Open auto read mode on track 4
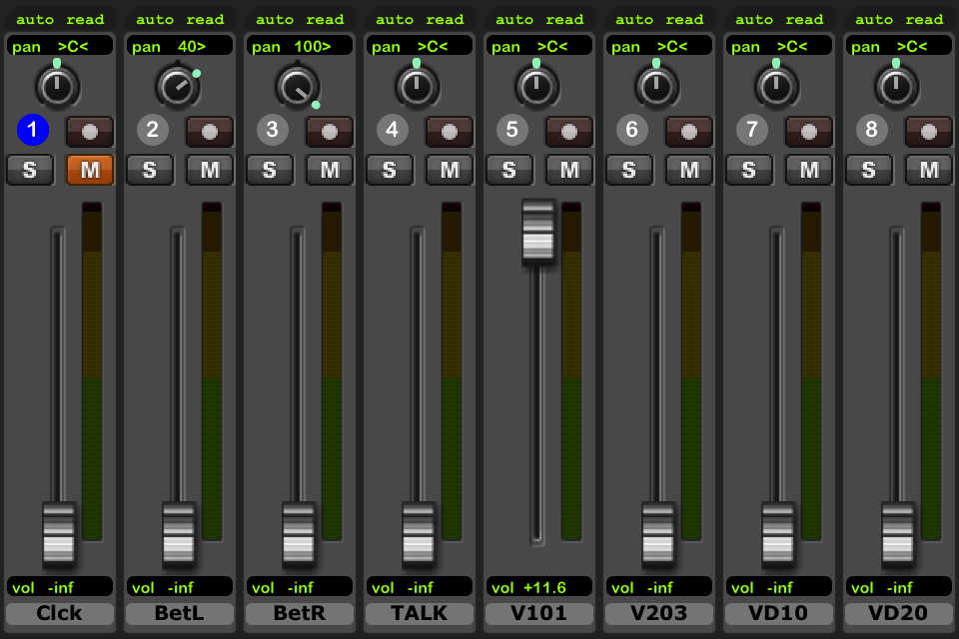 tap(420, 19)
